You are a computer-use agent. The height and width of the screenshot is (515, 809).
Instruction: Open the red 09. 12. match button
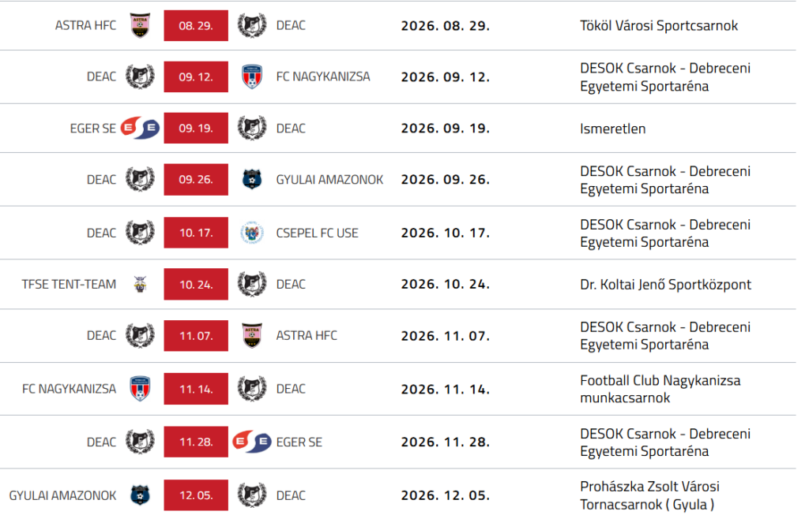point(196,77)
